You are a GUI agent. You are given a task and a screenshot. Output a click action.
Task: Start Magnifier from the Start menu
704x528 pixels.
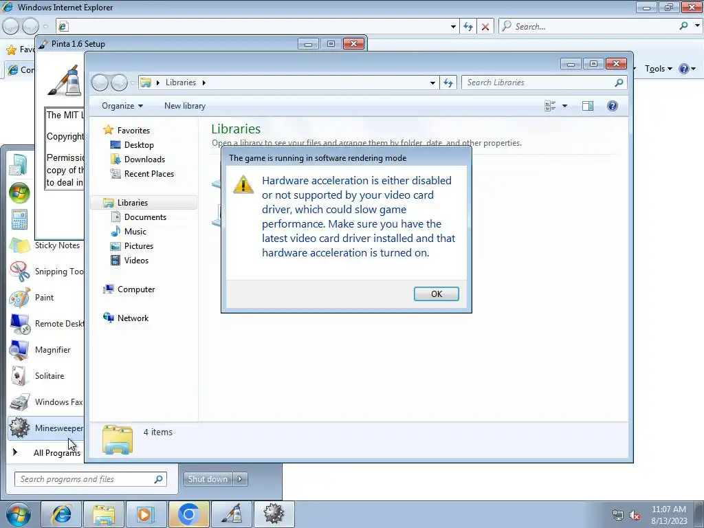[46, 350]
